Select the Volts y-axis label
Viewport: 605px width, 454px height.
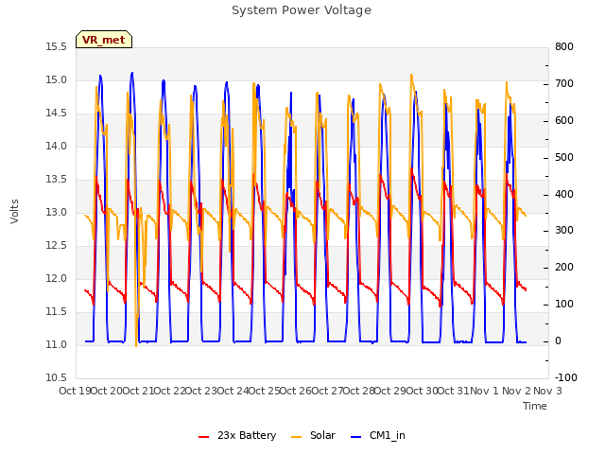15,211
